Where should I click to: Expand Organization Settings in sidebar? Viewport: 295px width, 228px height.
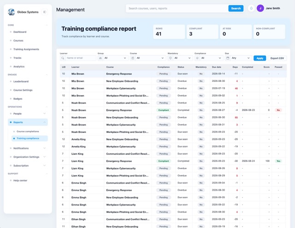pos(44,157)
